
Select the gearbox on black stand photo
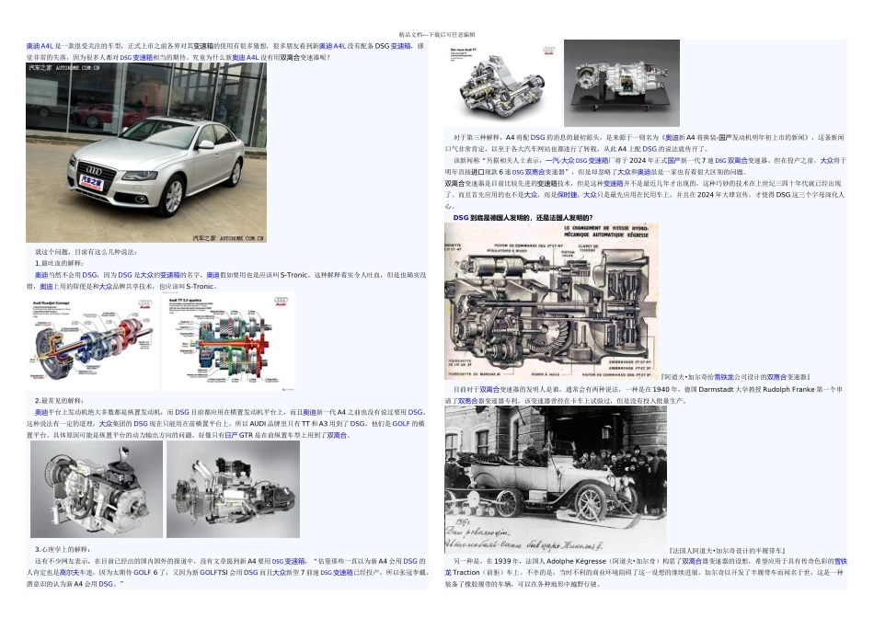point(622,83)
